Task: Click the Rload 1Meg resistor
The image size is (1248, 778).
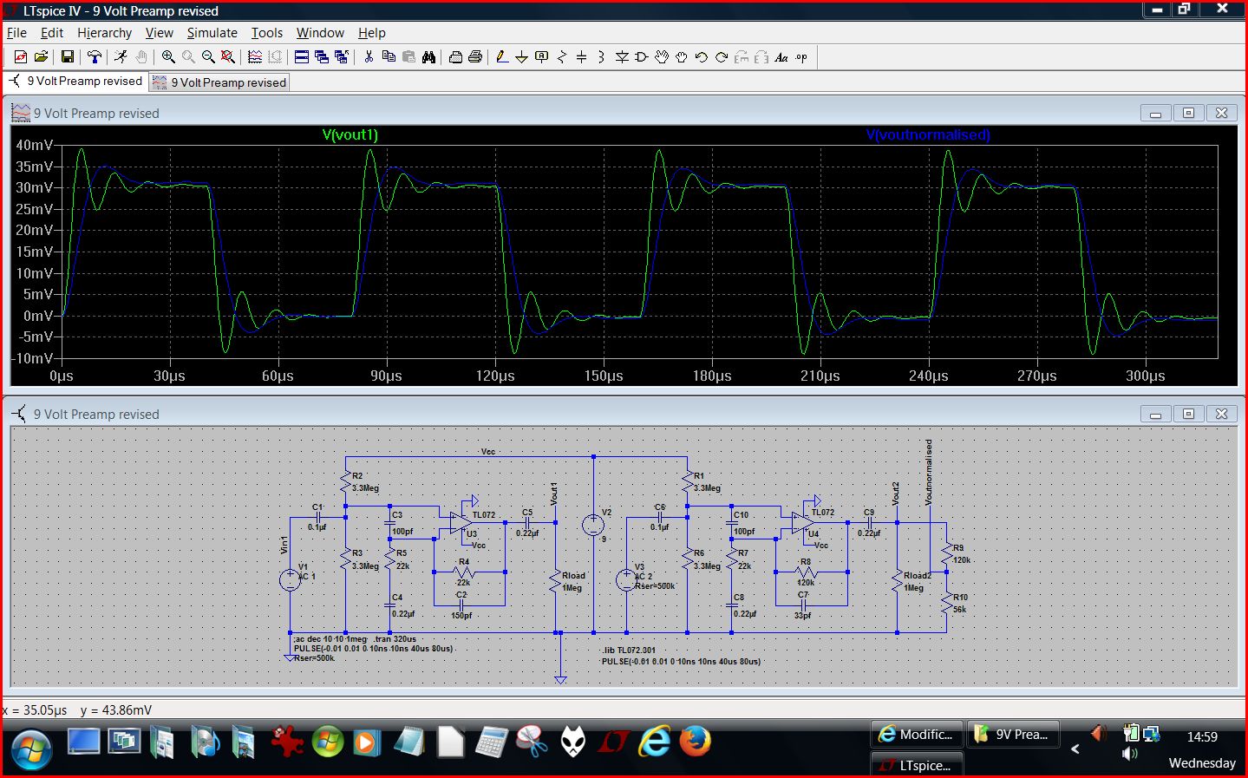Action: (556, 582)
